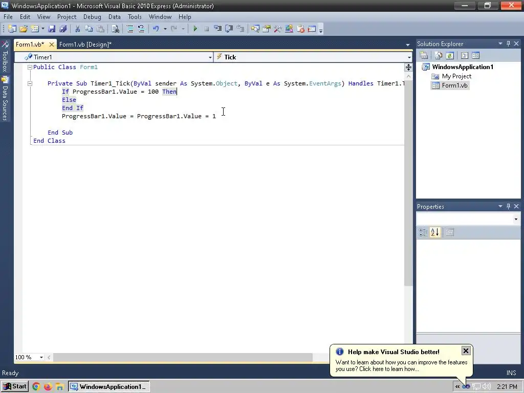Screen dimensions: 524x393
Task: Open the Data Sources side panel tab
Action: [5, 99]
